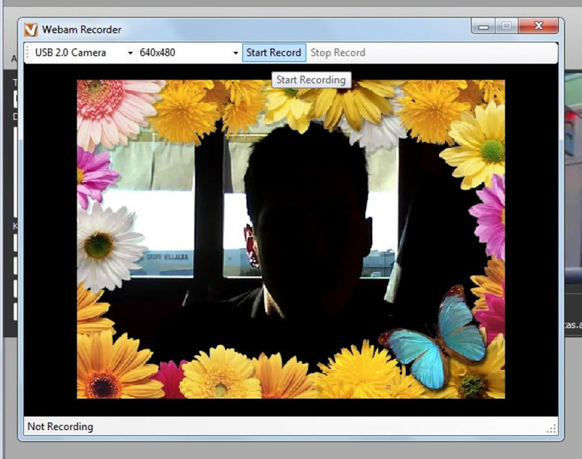Click the Not Recording status text

point(60,427)
